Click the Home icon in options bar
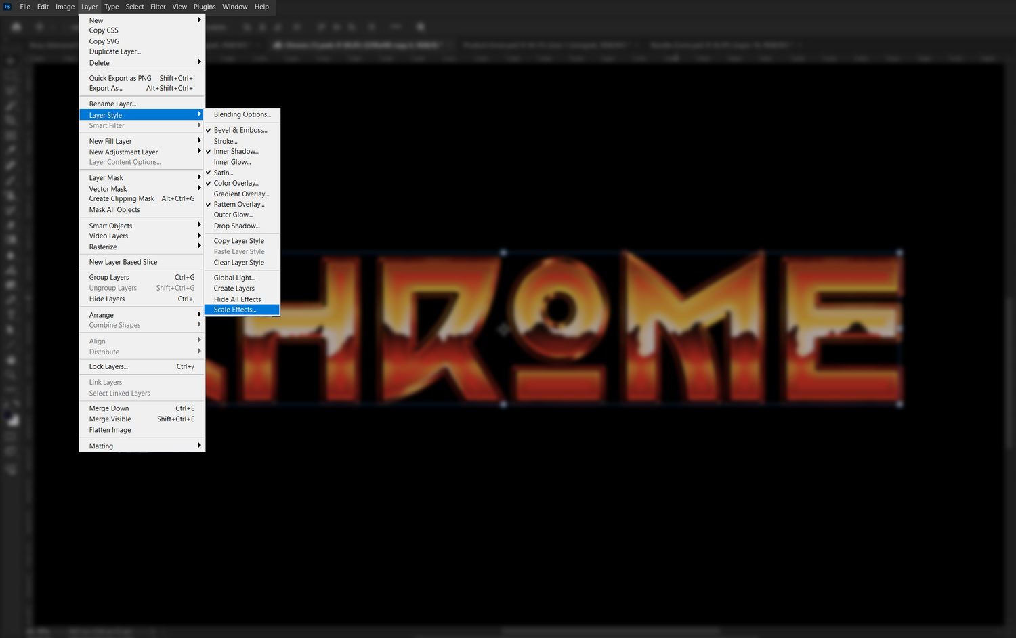 [16, 27]
